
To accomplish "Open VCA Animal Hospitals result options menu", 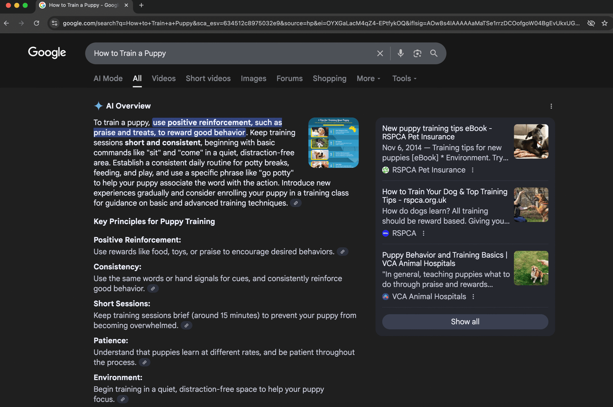I will point(474,296).
